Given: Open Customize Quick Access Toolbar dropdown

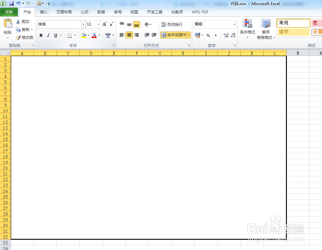Looking at the screenshot, I should [49, 4].
